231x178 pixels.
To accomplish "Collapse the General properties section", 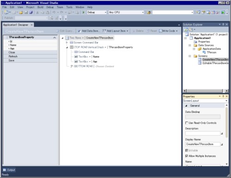I will pyautogui.click(x=186, y=106).
